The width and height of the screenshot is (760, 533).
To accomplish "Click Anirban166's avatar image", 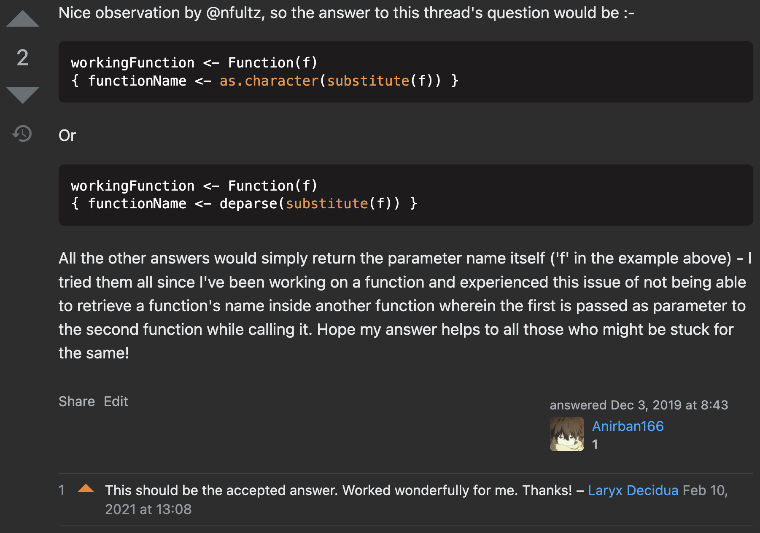I will point(567,434).
